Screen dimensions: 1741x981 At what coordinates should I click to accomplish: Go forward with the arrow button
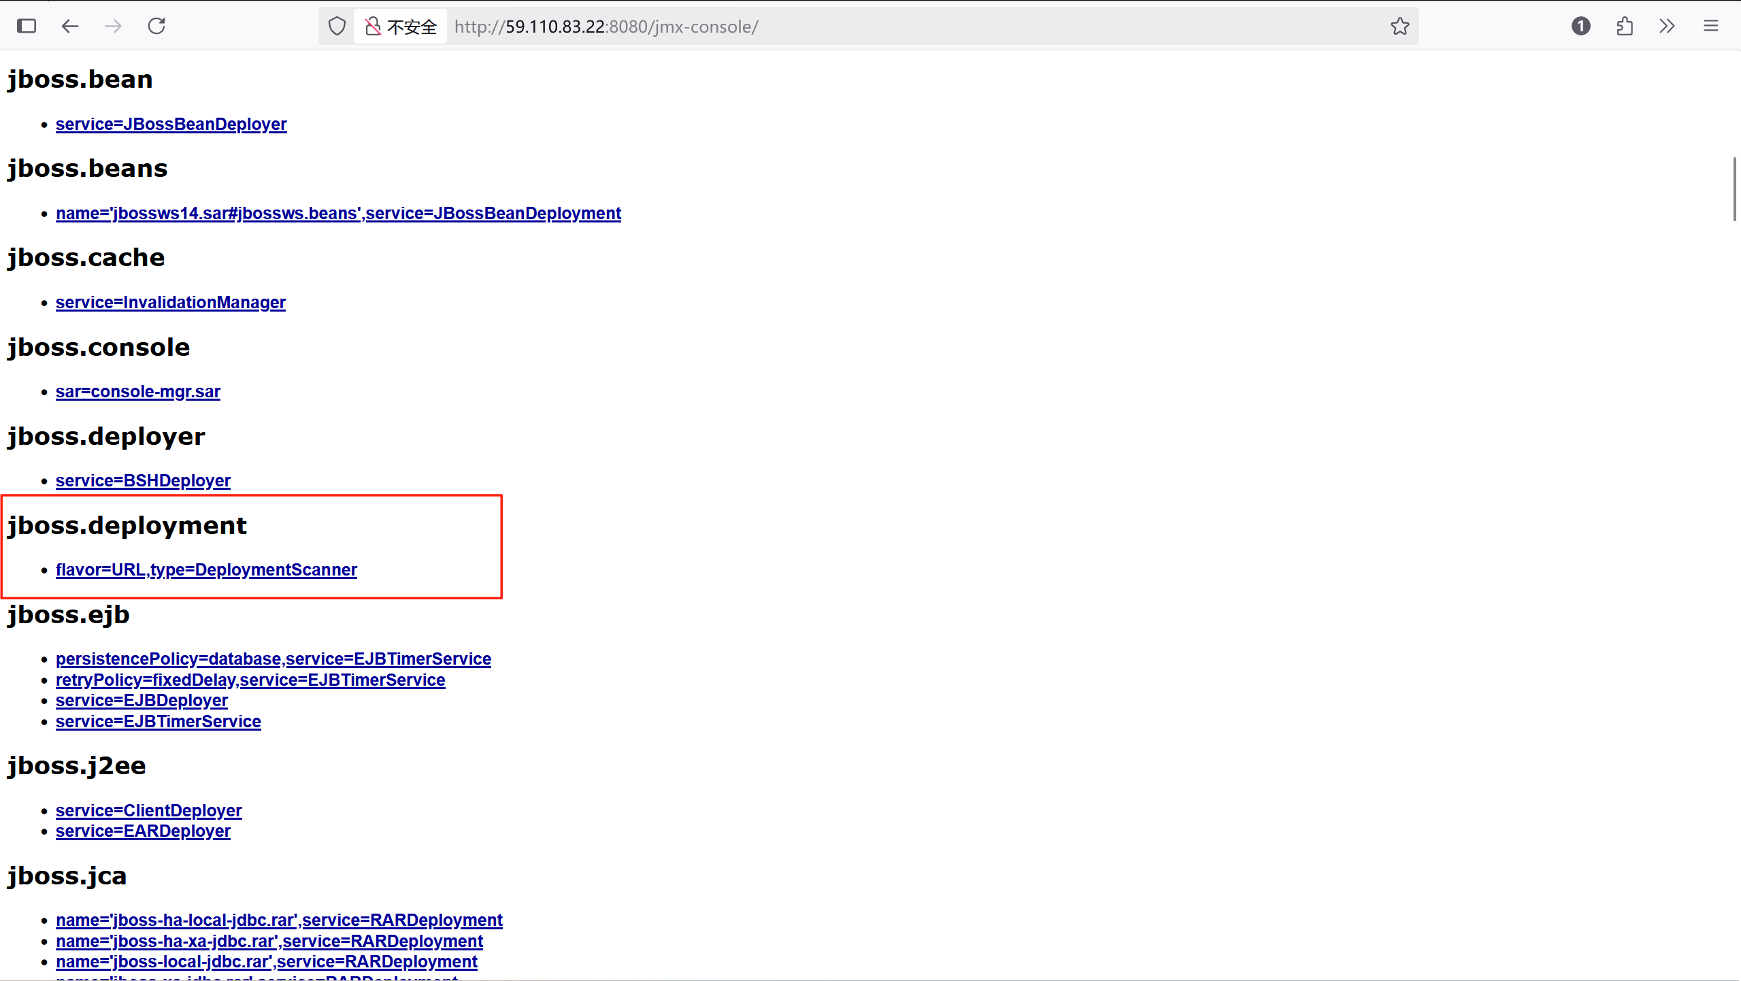pos(114,26)
